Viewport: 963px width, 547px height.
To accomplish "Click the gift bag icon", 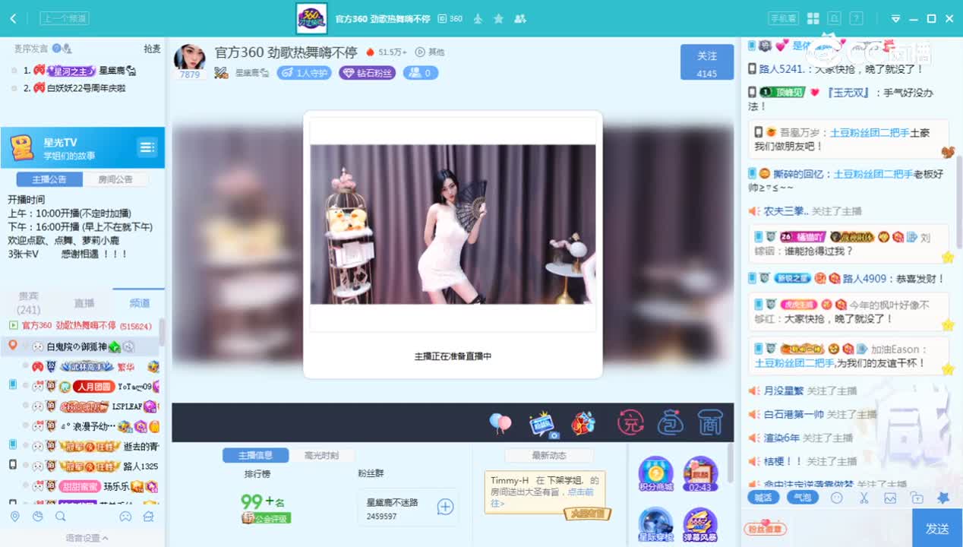I will pyautogui.click(x=671, y=422).
